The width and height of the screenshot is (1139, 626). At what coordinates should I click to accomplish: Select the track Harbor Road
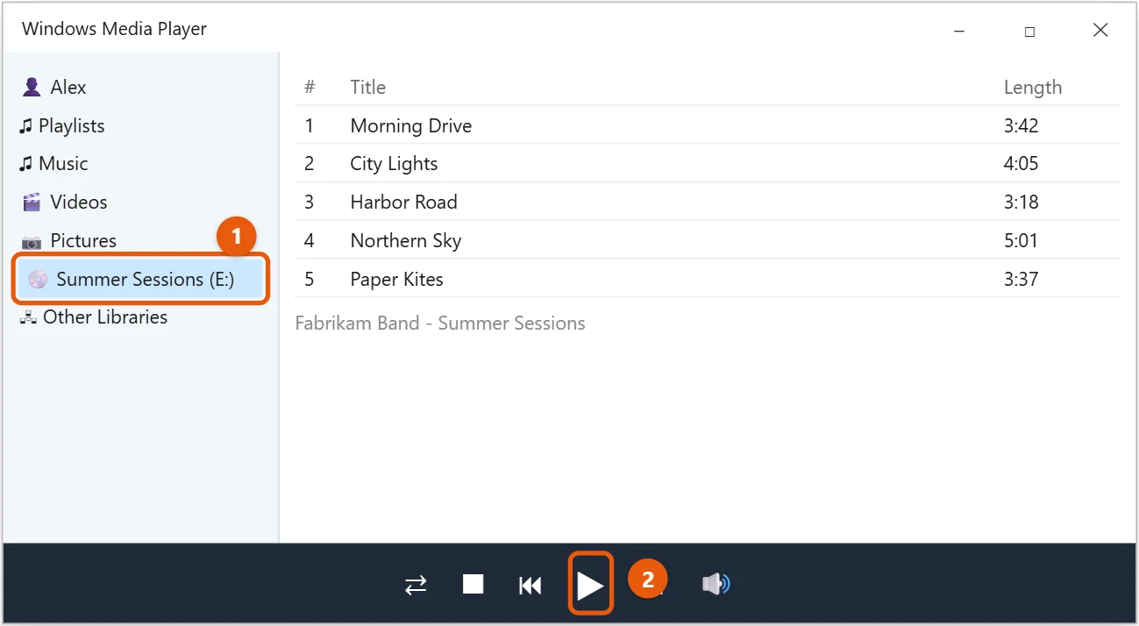[x=707, y=202]
